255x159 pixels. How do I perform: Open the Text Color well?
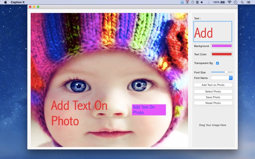(x=222, y=54)
